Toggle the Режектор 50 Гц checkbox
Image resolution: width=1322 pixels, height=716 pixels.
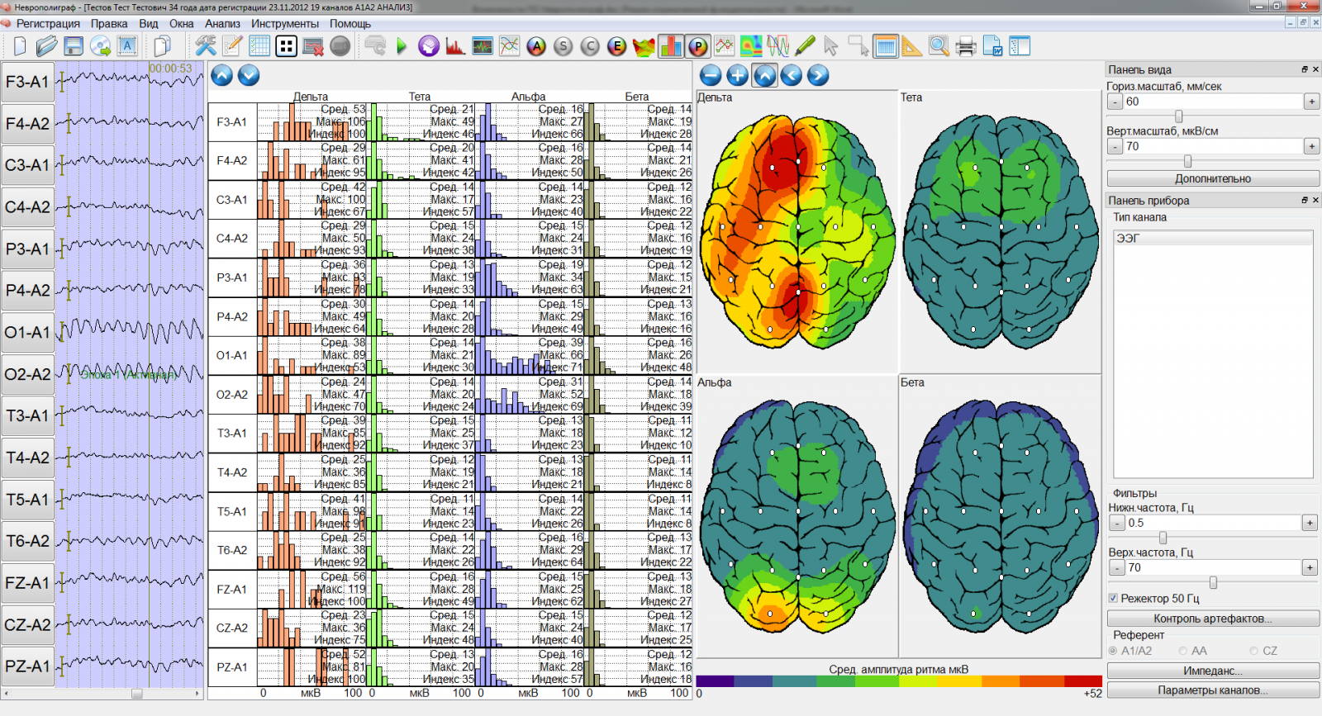tap(1113, 598)
